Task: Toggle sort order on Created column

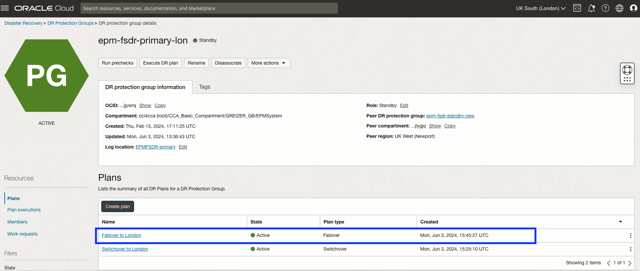Action: 621,222
